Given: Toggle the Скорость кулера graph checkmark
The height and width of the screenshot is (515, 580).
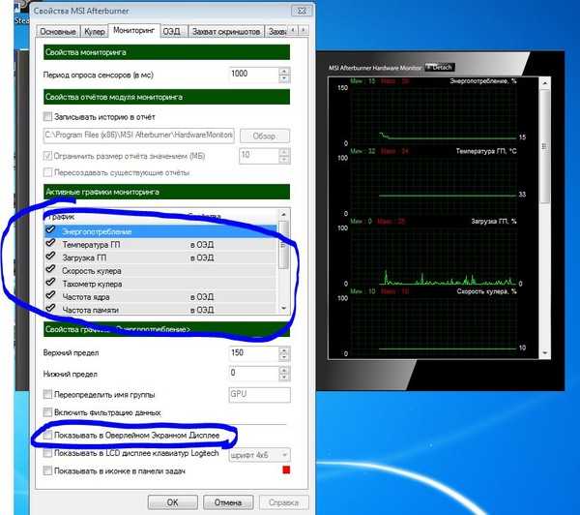Looking at the screenshot, I should pos(50,269).
